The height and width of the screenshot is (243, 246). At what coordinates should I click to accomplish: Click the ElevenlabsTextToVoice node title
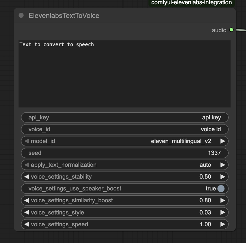point(64,15)
